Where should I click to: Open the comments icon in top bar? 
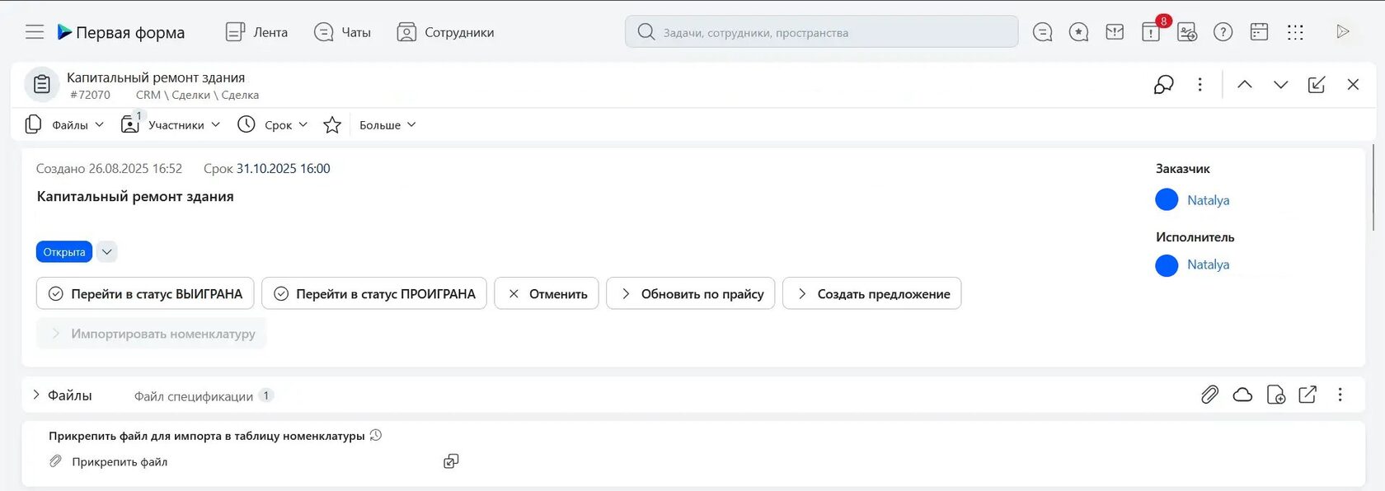click(1042, 32)
